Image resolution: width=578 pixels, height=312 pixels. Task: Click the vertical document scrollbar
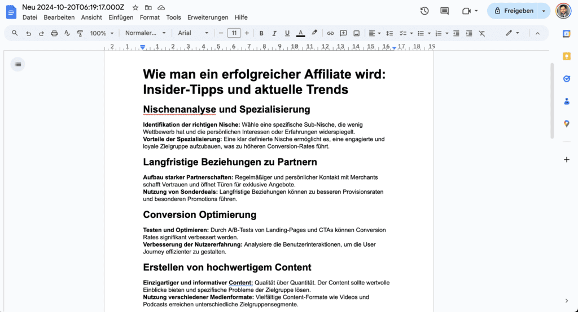pyautogui.click(x=552, y=101)
